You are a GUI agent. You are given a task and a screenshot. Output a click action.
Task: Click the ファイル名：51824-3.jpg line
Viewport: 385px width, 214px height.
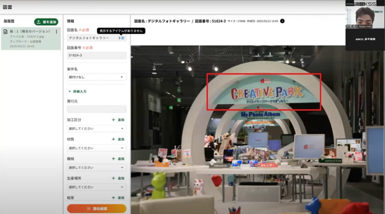click(x=27, y=36)
